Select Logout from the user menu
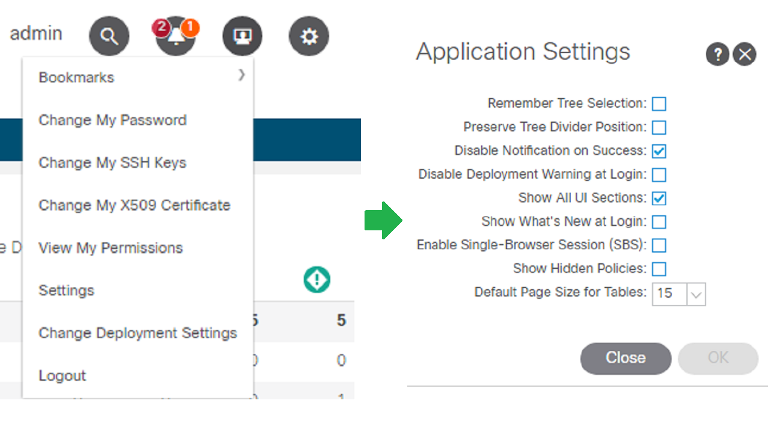Screen dimensions: 770x433 [63, 376]
